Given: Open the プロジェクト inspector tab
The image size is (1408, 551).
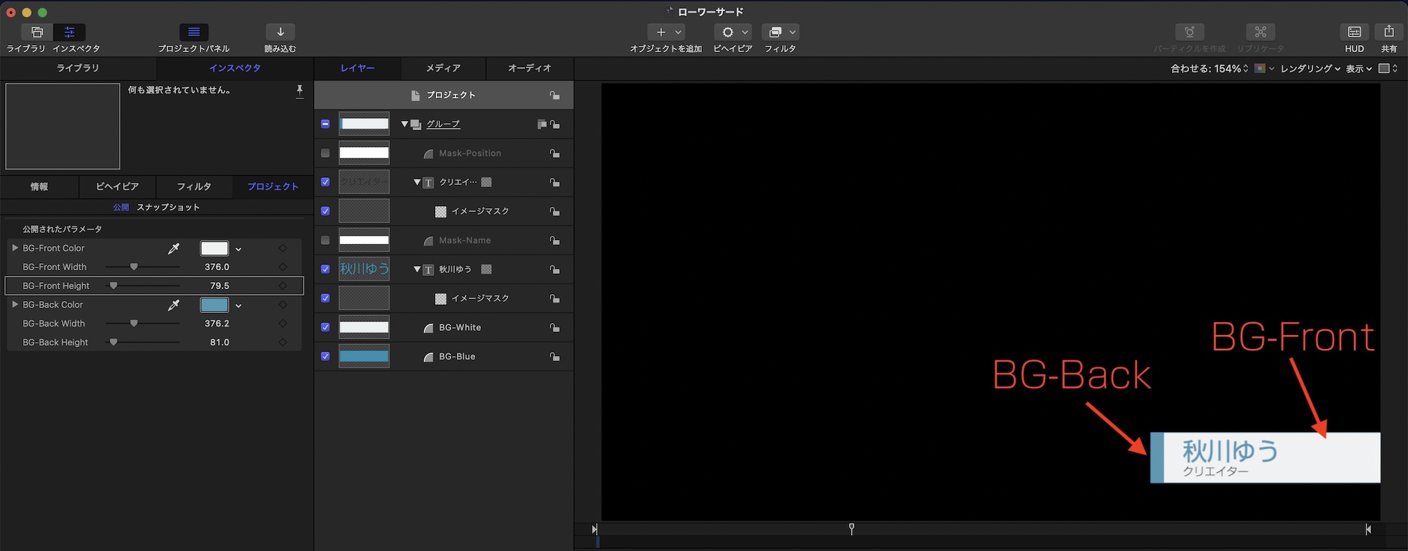Looking at the screenshot, I should point(272,186).
